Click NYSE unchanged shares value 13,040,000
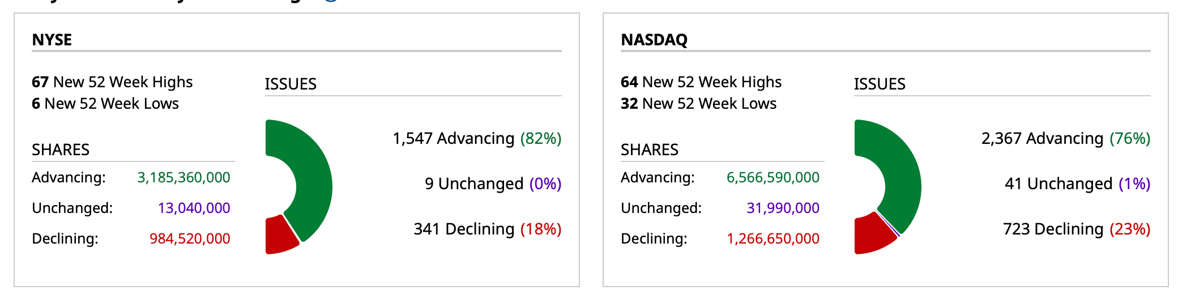This screenshot has height=307, width=1178. 194,208
